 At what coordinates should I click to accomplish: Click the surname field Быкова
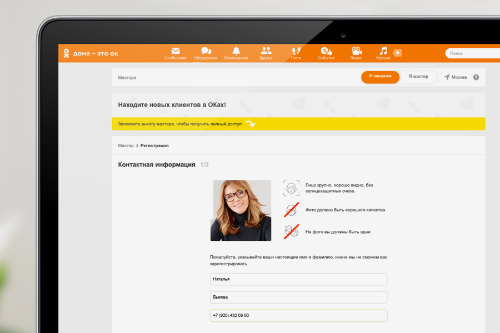[x=298, y=297]
